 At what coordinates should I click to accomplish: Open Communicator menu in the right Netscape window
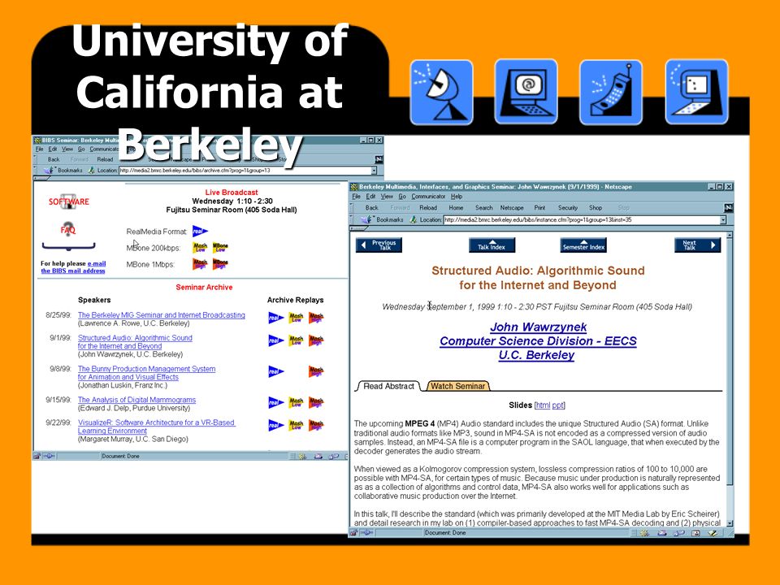point(428,197)
